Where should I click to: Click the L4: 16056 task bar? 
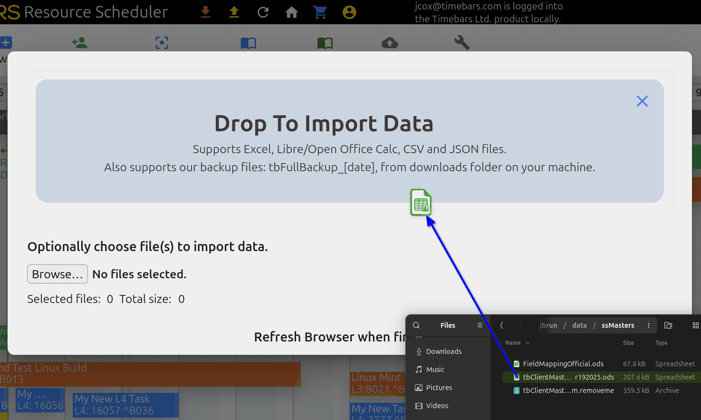(x=40, y=400)
